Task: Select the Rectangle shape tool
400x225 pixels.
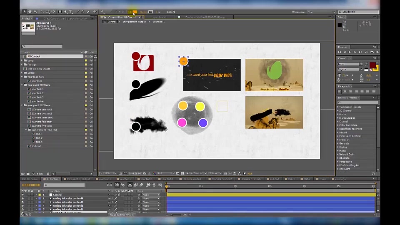Action: (60, 12)
